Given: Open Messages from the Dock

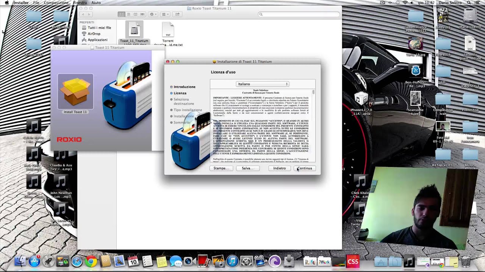Looking at the screenshot, I should click(x=175, y=261).
